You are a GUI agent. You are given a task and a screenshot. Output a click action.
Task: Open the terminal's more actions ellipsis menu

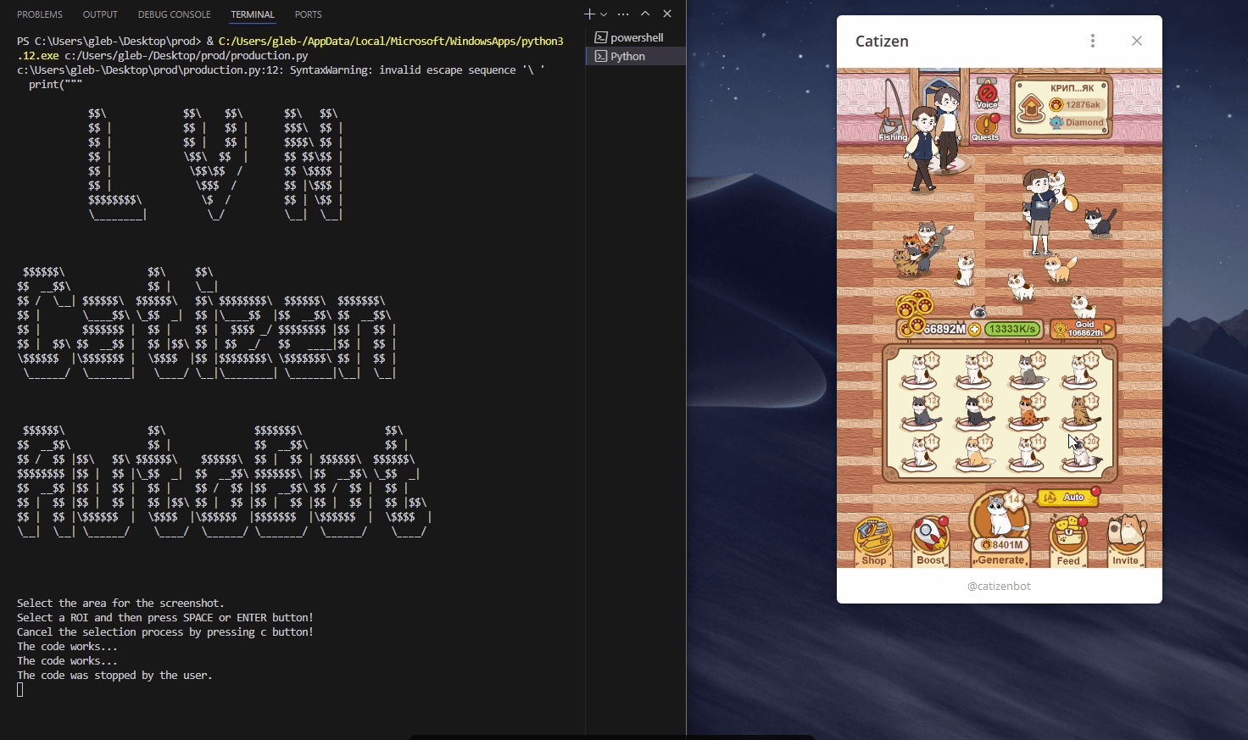(623, 14)
